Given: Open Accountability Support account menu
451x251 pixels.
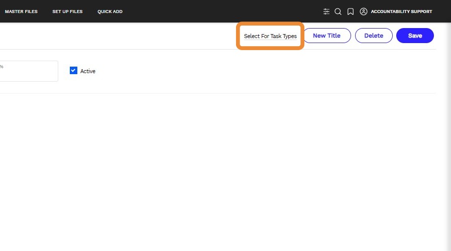Looking at the screenshot, I should pyautogui.click(x=401, y=12).
